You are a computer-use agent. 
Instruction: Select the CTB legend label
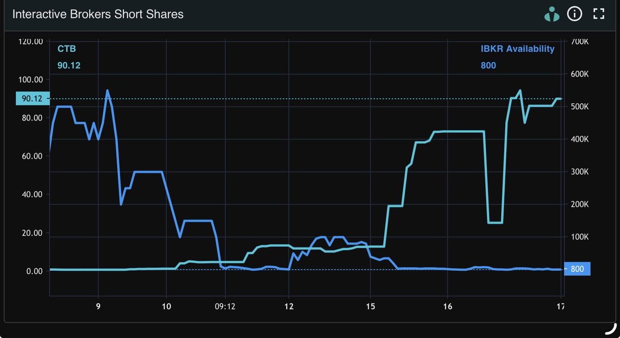click(67, 49)
